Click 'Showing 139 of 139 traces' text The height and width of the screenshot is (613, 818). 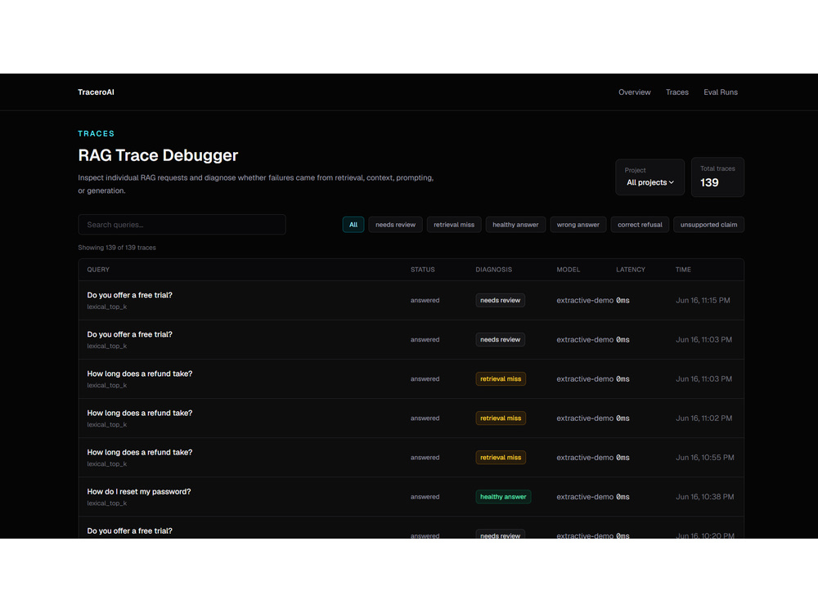117,248
